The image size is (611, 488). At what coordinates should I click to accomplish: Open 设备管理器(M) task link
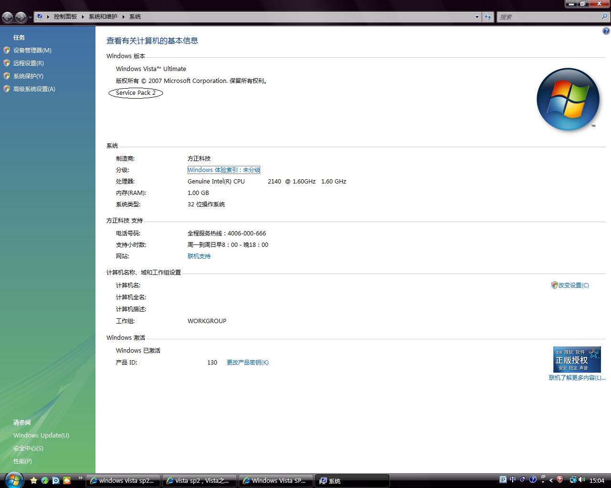point(32,50)
